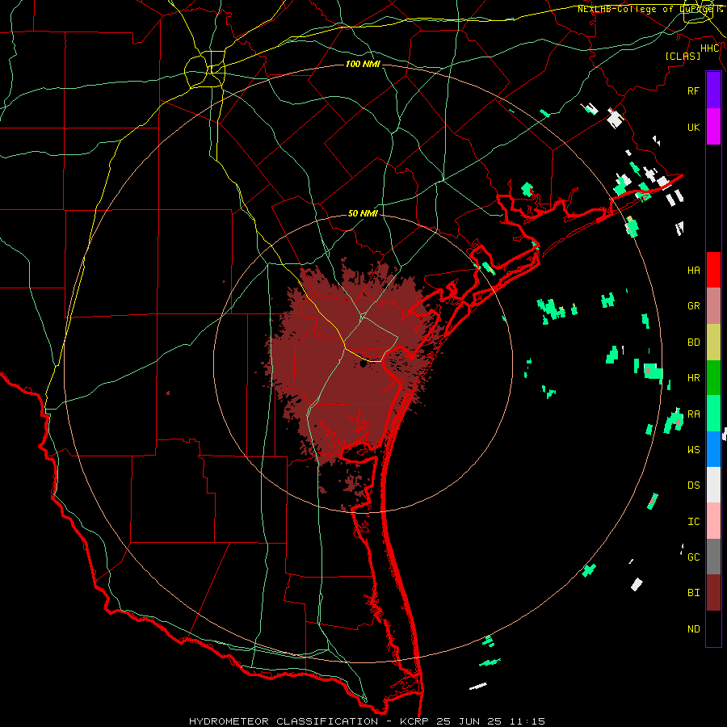Click the UK legend label

(694, 127)
